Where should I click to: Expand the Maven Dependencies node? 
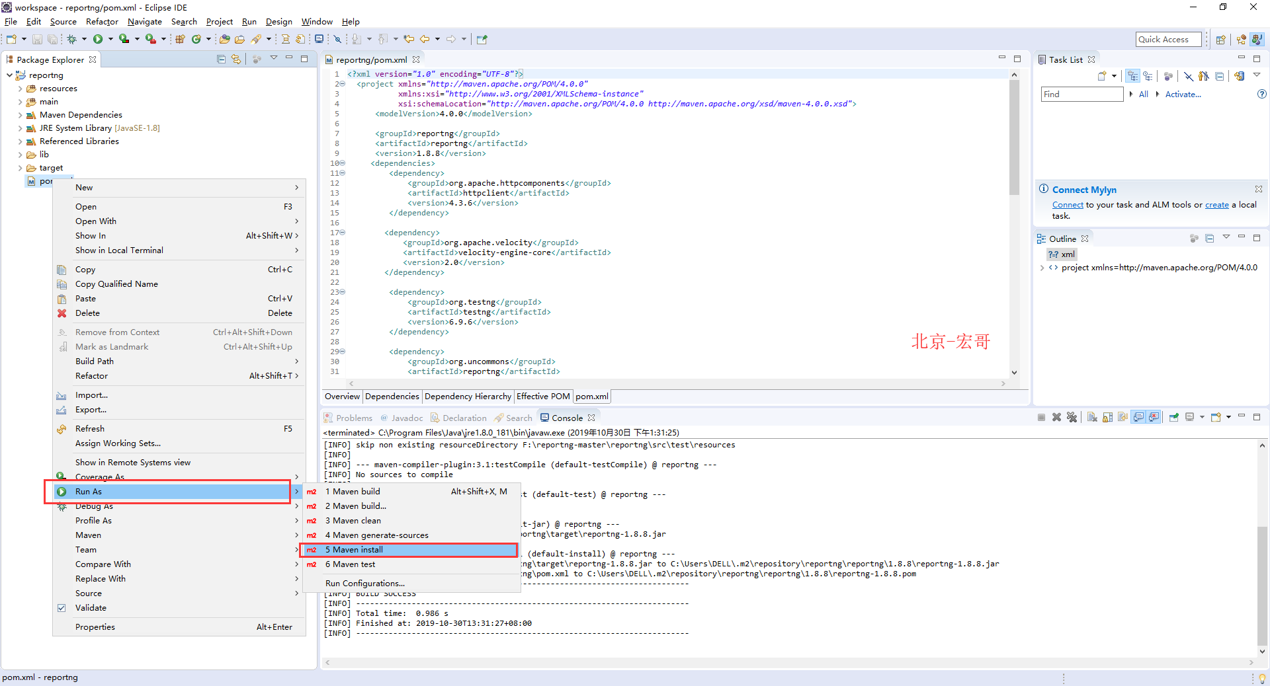pos(20,115)
